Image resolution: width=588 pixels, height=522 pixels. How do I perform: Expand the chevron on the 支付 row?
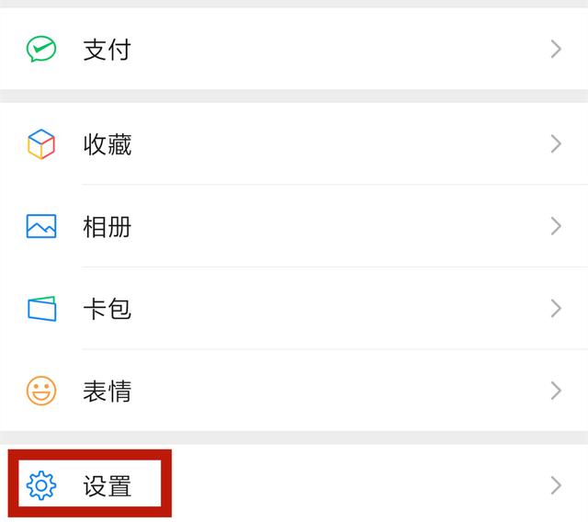[556, 49]
